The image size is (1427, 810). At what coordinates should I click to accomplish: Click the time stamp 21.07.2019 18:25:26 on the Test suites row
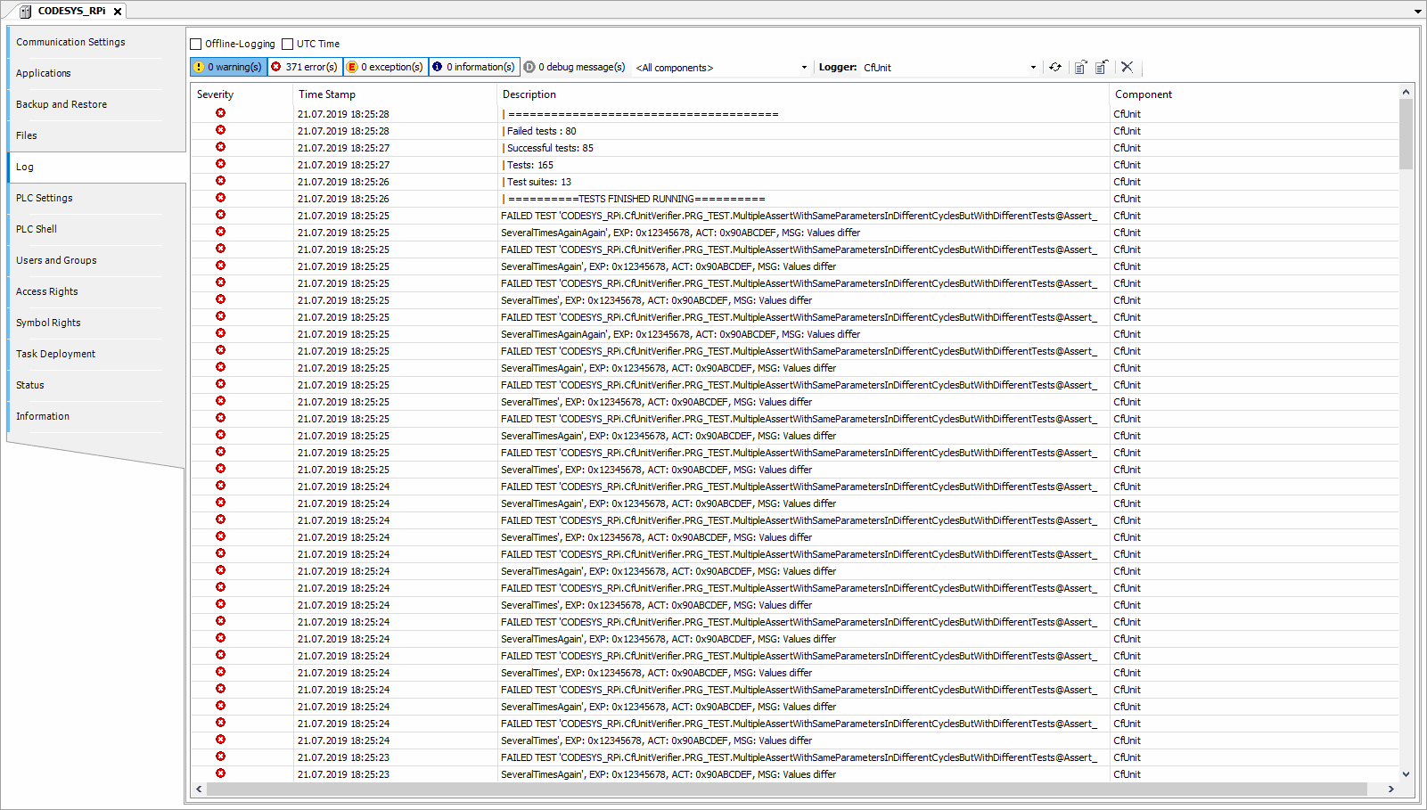coord(343,182)
